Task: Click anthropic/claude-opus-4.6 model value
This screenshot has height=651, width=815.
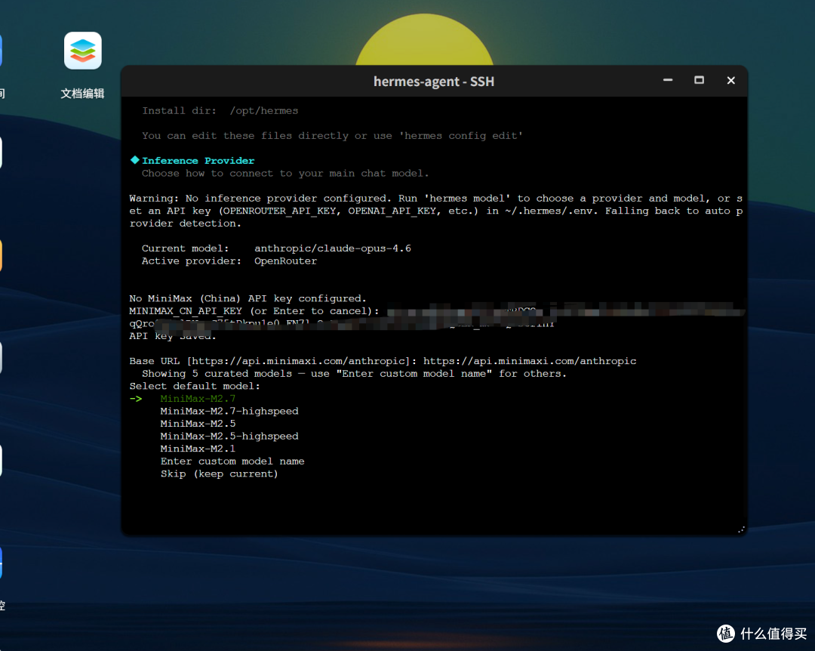Action: point(333,248)
